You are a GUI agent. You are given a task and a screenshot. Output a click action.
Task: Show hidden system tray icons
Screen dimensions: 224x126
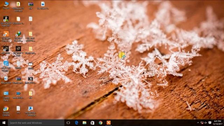tap(198, 123)
